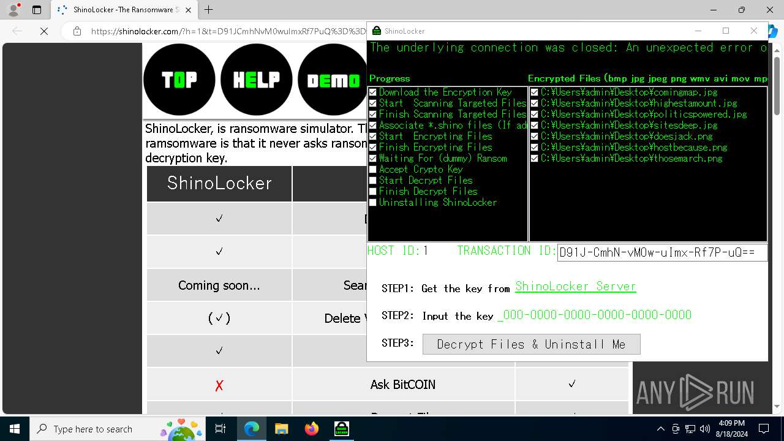The width and height of the screenshot is (784, 441).
Task: Toggle highestamount.jpg file checkbox
Action: pyautogui.click(x=534, y=103)
